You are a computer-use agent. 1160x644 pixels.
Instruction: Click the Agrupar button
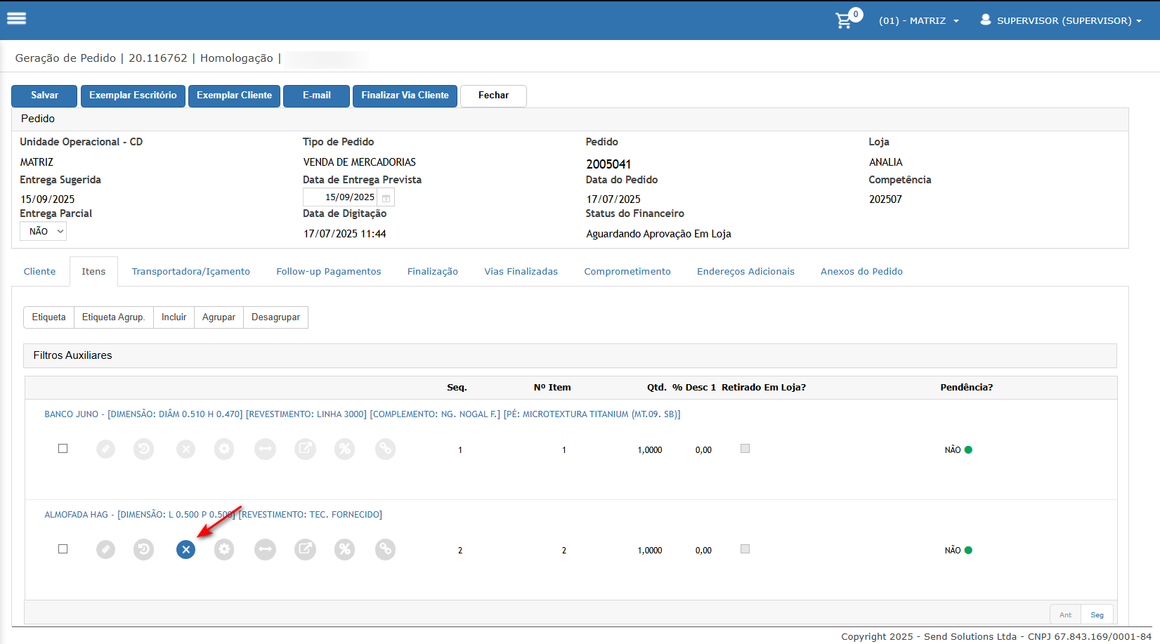(x=219, y=317)
